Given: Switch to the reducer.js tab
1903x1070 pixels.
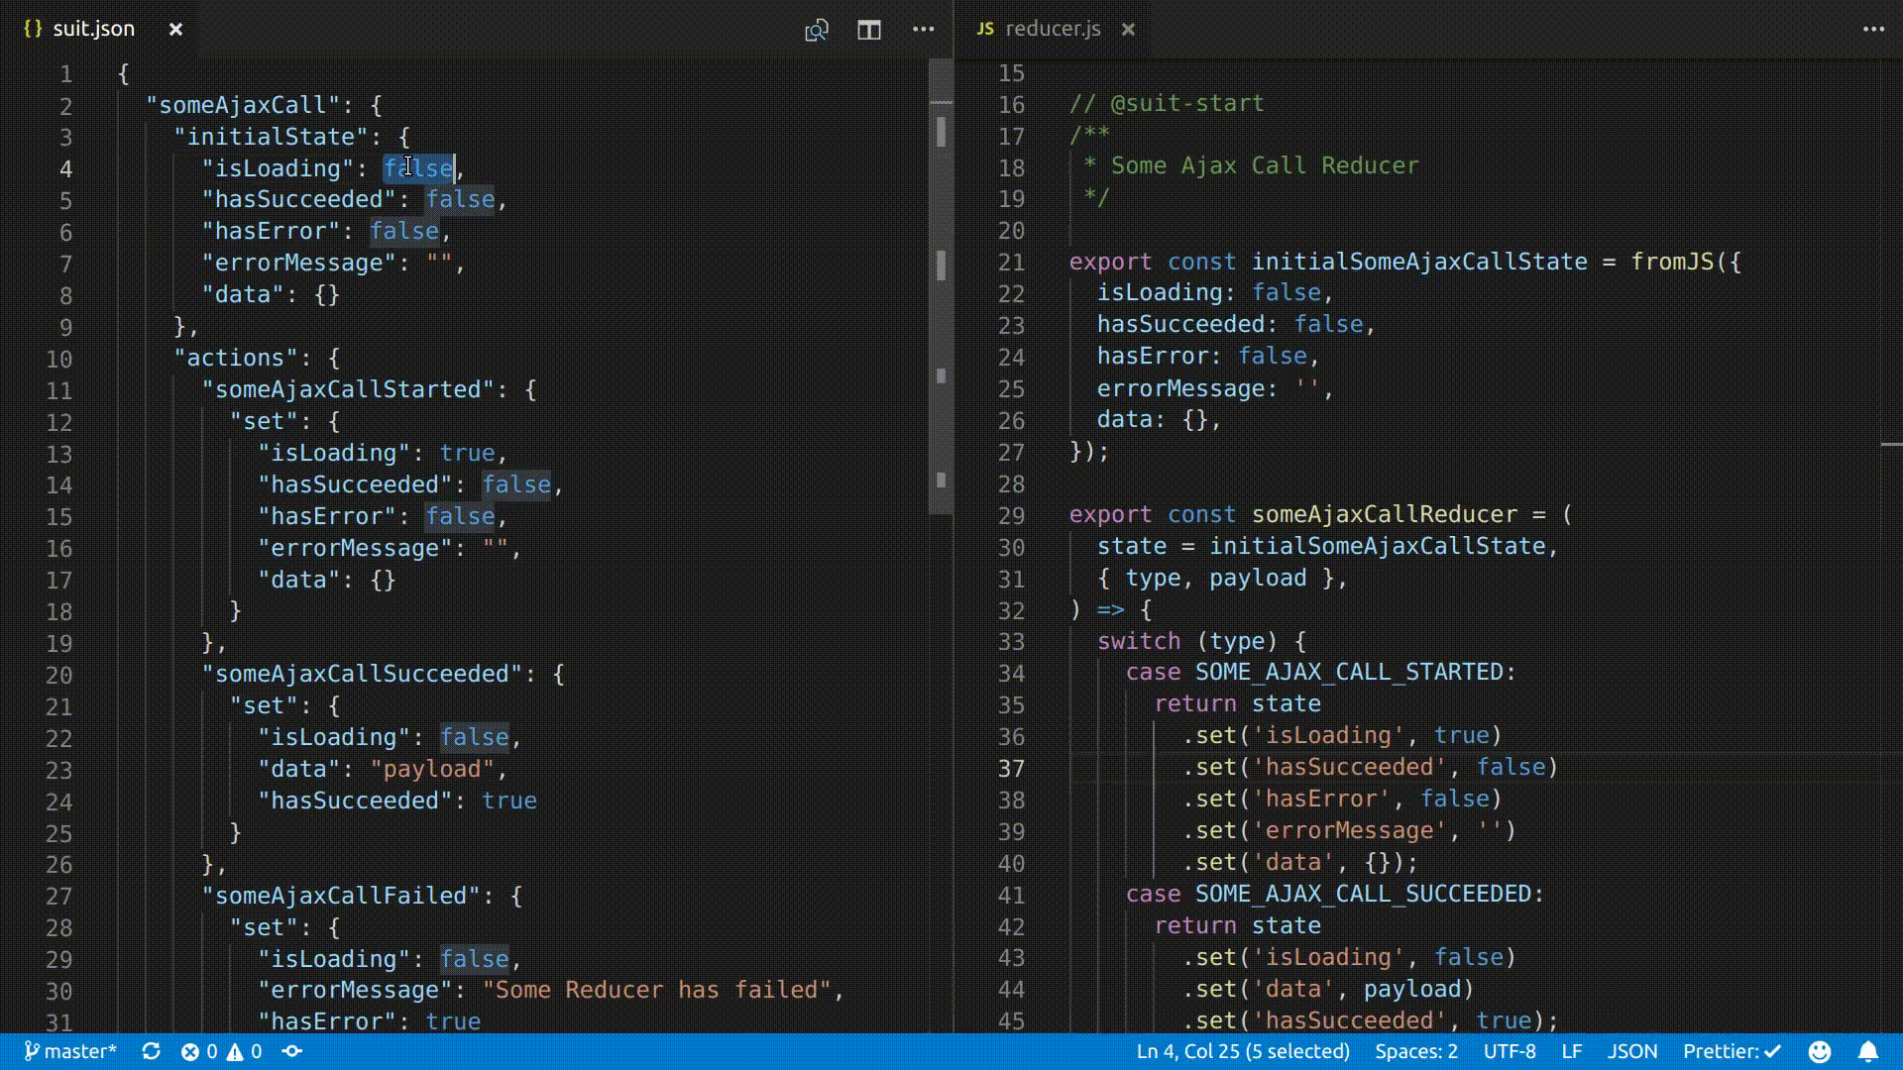Looking at the screenshot, I should (x=1052, y=30).
